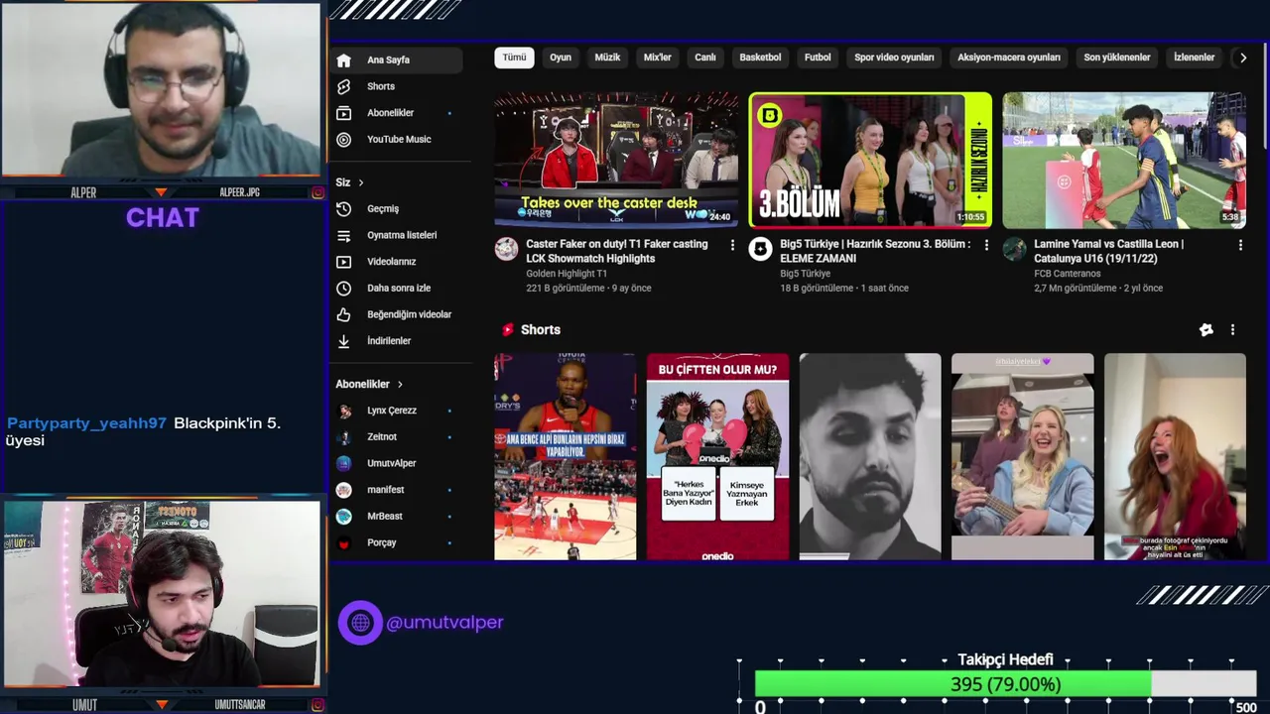Open options menu for Lamine Yamal video
Image resolution: width=1270 pixels, height=714 pixels.
(x=1239, y=245)
